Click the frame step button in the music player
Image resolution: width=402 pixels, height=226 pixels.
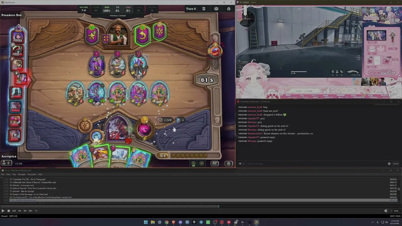[36, 211]
